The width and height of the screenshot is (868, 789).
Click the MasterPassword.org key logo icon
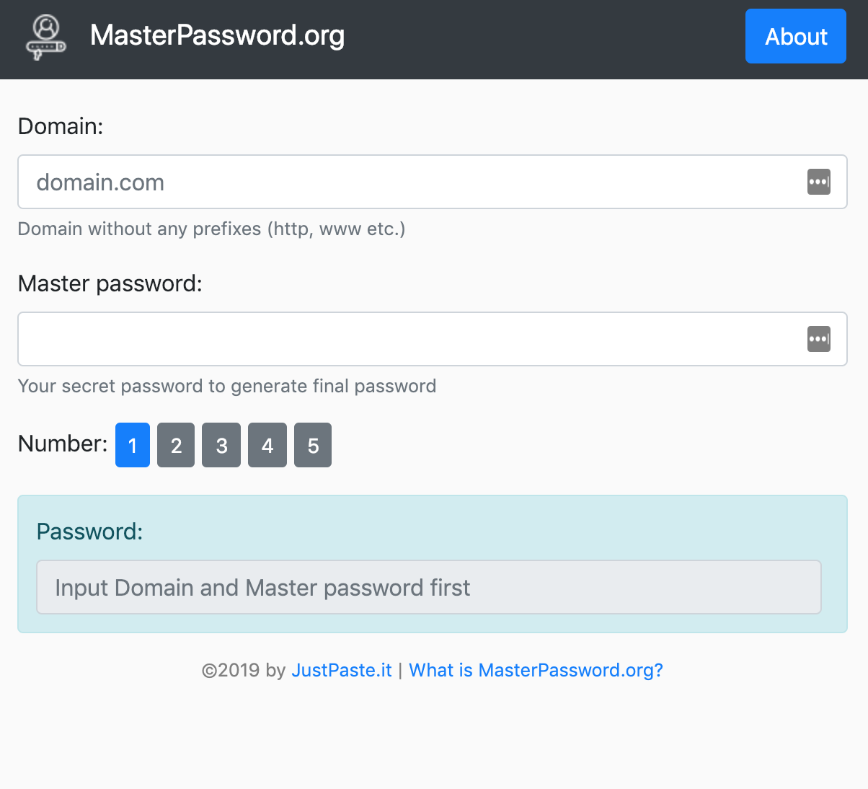tap(45, 35)
